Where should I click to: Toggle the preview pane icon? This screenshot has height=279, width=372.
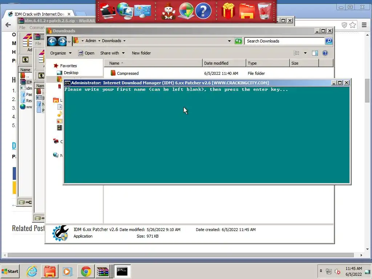tap(315, 53)
